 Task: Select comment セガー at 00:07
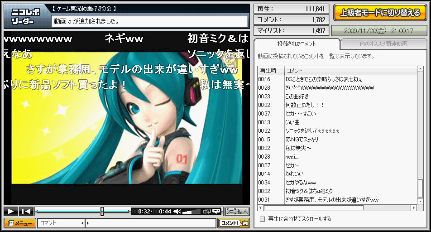[x=337, y=165]
